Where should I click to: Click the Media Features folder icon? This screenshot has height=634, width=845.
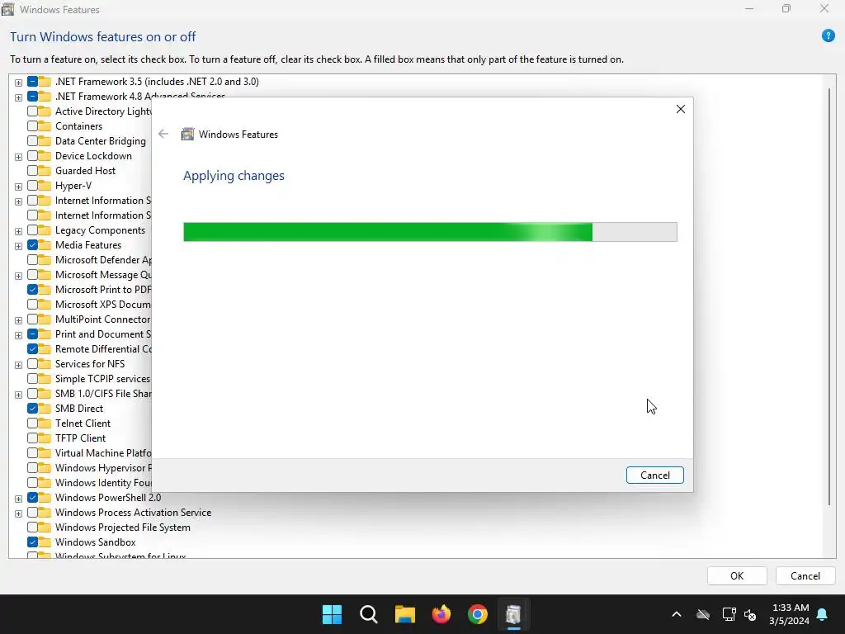(45, 244)
